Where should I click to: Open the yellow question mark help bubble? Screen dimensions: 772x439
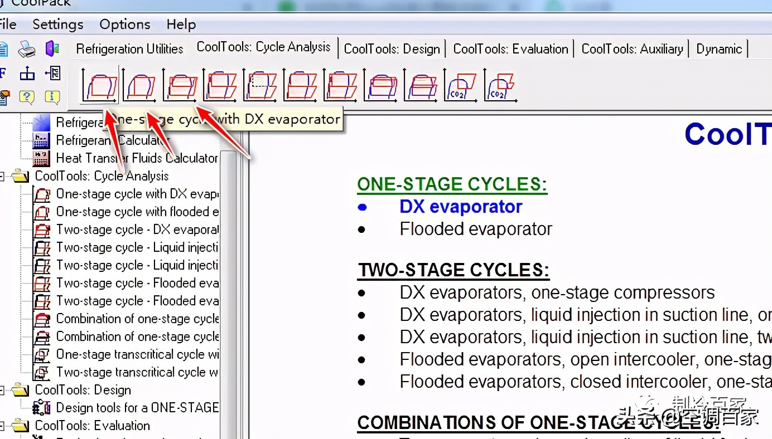coord(27,97)
